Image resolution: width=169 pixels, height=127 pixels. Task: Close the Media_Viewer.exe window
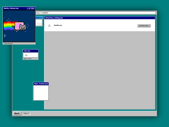tap(33, 8)
